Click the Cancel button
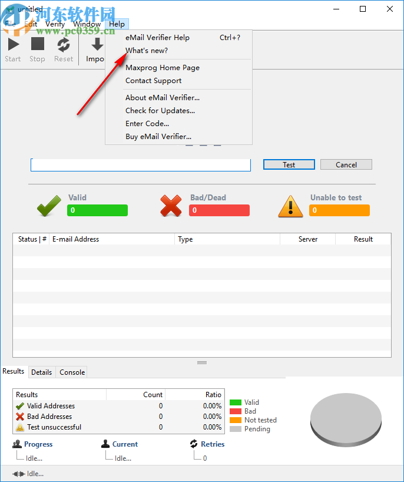 click(346, 164)
